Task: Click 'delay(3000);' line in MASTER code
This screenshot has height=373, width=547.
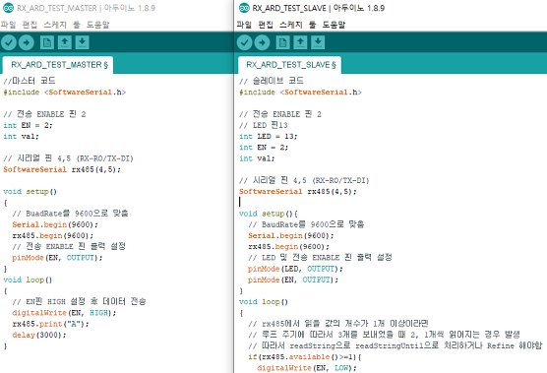Action: tap(39, 335)
